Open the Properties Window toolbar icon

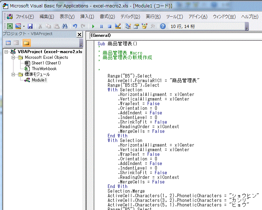136,26
